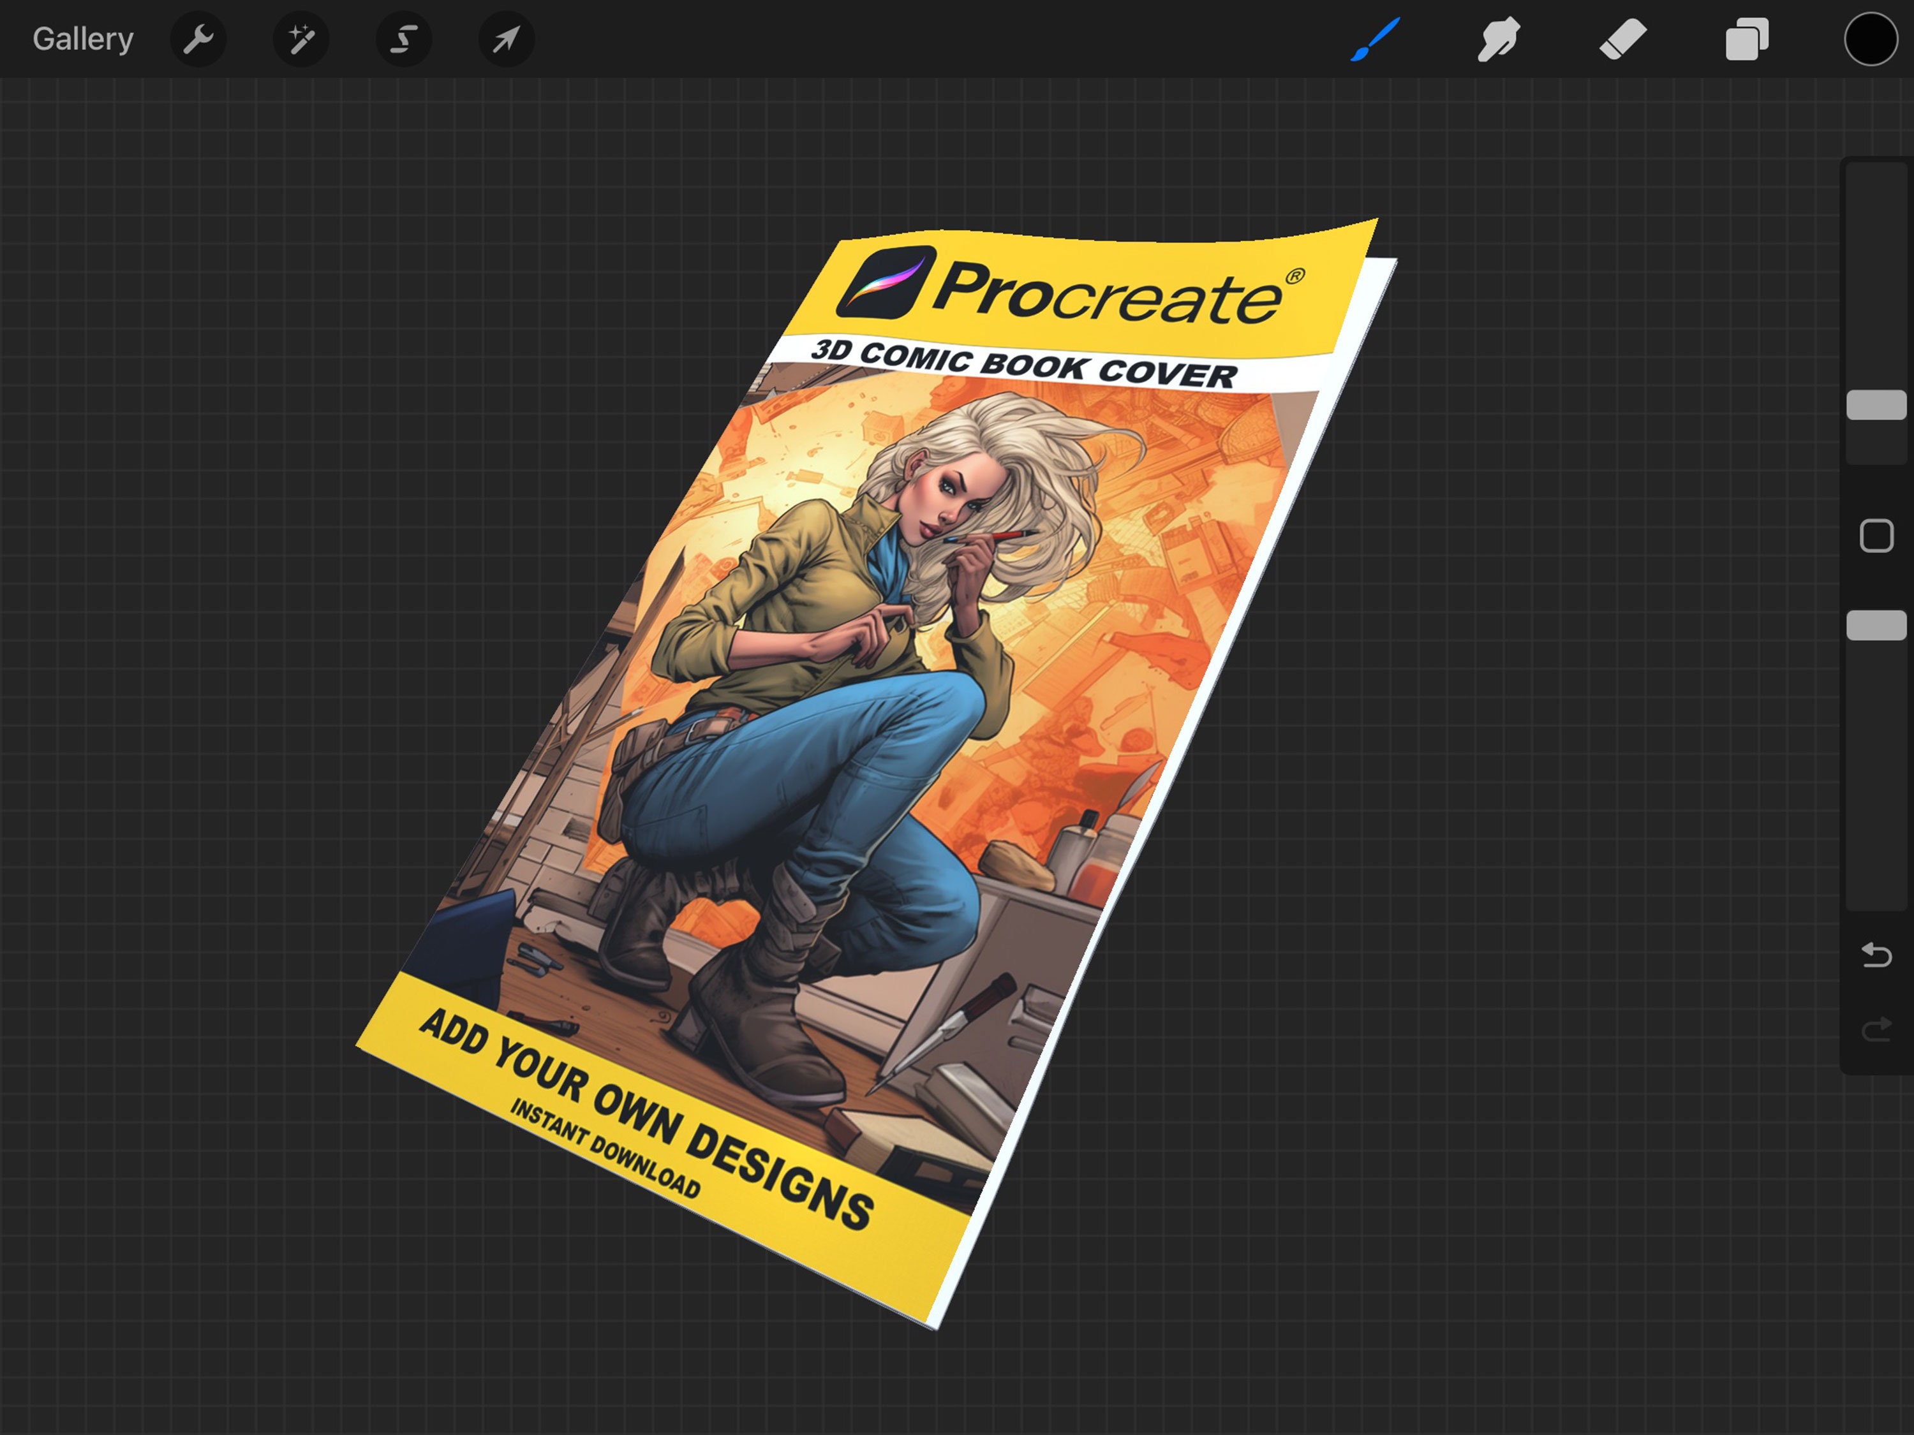Viewport: 1914px width, 1435px height.
Task: Open the Layers panel
Action: pos(1746,39)
